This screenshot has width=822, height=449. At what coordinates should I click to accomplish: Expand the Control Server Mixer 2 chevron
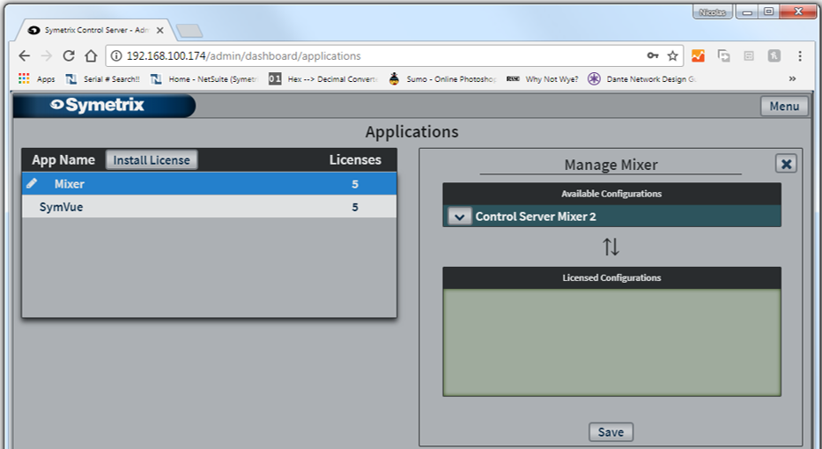pos(459,217)
